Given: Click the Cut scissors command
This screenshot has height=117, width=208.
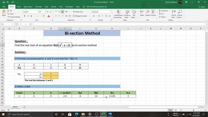Looking at the screenshot, I should pos(10,11).
